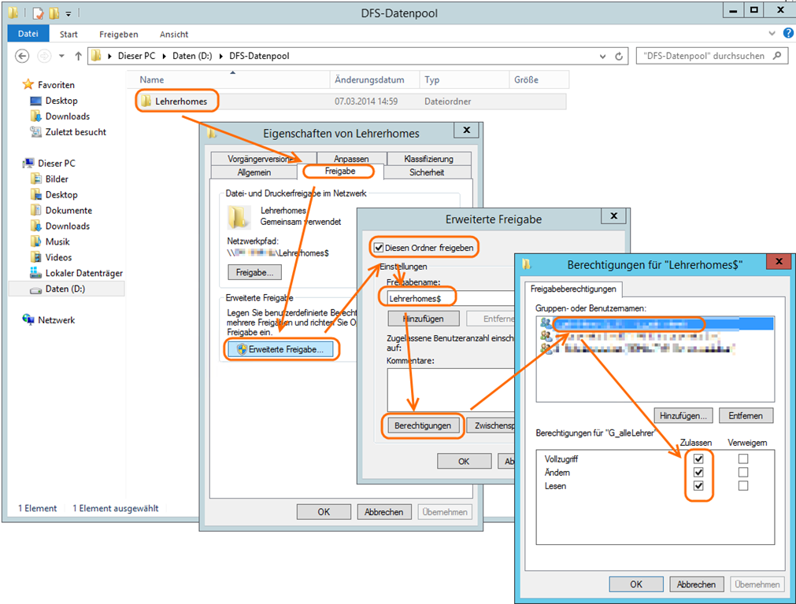
Task: Expand the ribbon with chevron arrow
Action: coord(771,34)
